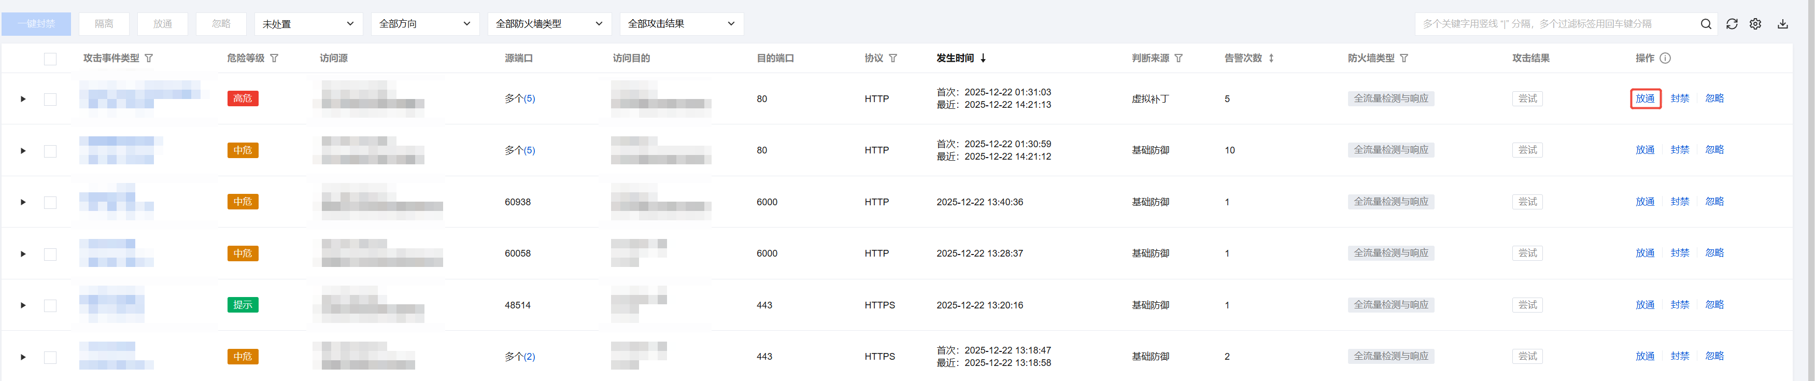
Task: Click the search magnifier icon
Action: [x=1706, y=24]
